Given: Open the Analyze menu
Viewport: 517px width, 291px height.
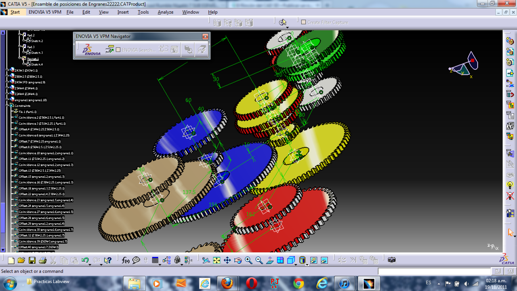Looking at the screenshot, I should [165, 12].
